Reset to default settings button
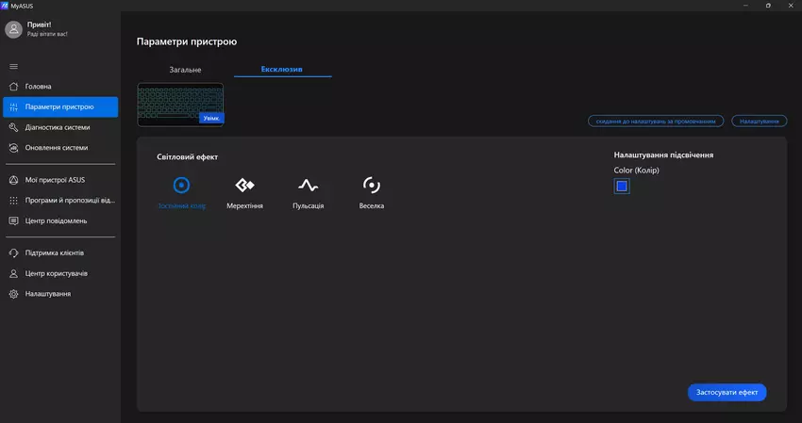 pos(656,122)
